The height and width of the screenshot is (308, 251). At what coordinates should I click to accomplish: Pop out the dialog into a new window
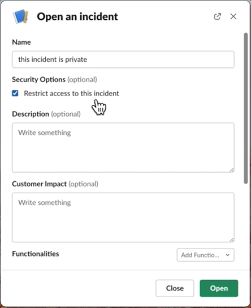[218, 16]
